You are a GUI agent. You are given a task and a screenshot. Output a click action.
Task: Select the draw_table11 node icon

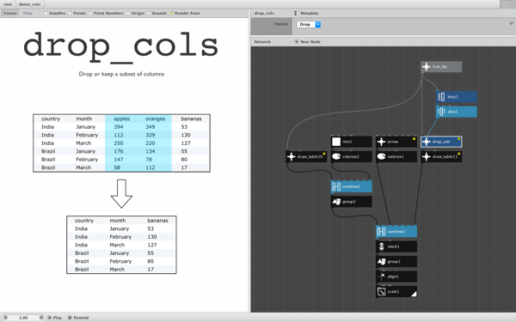427,157
